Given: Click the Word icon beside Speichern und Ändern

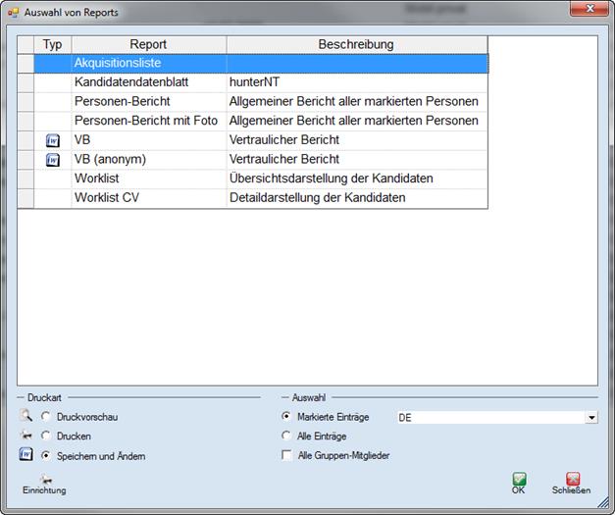Looking at the screenshot, I should click(x=26, y=455).
